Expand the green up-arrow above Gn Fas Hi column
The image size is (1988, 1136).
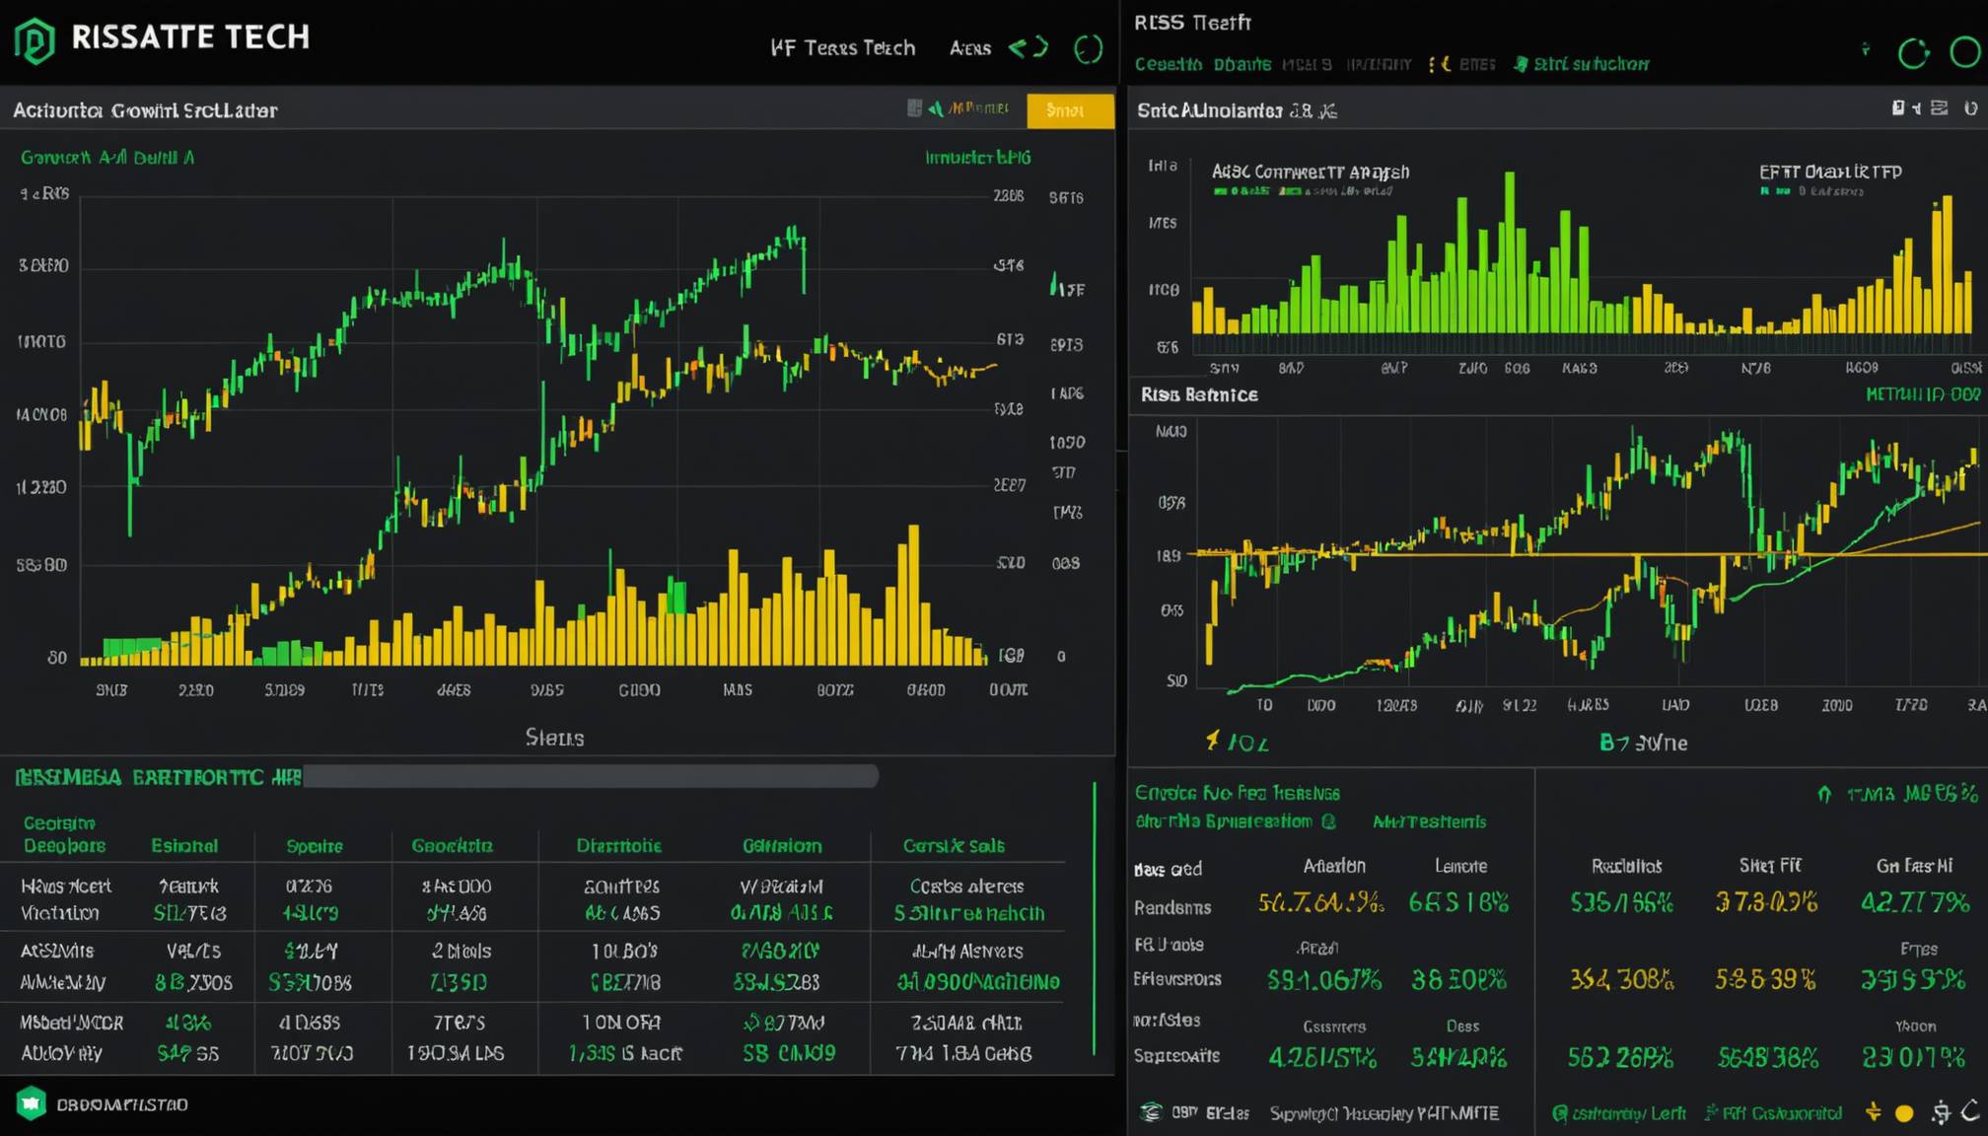1824,794
